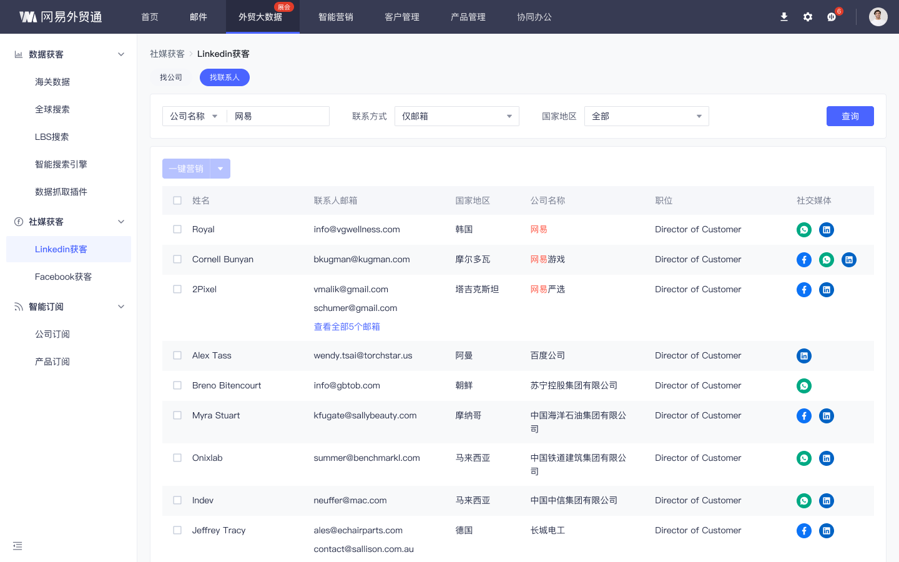
Task: Toggle the select-all checkbox in table header
Action: tap(177, 200)
